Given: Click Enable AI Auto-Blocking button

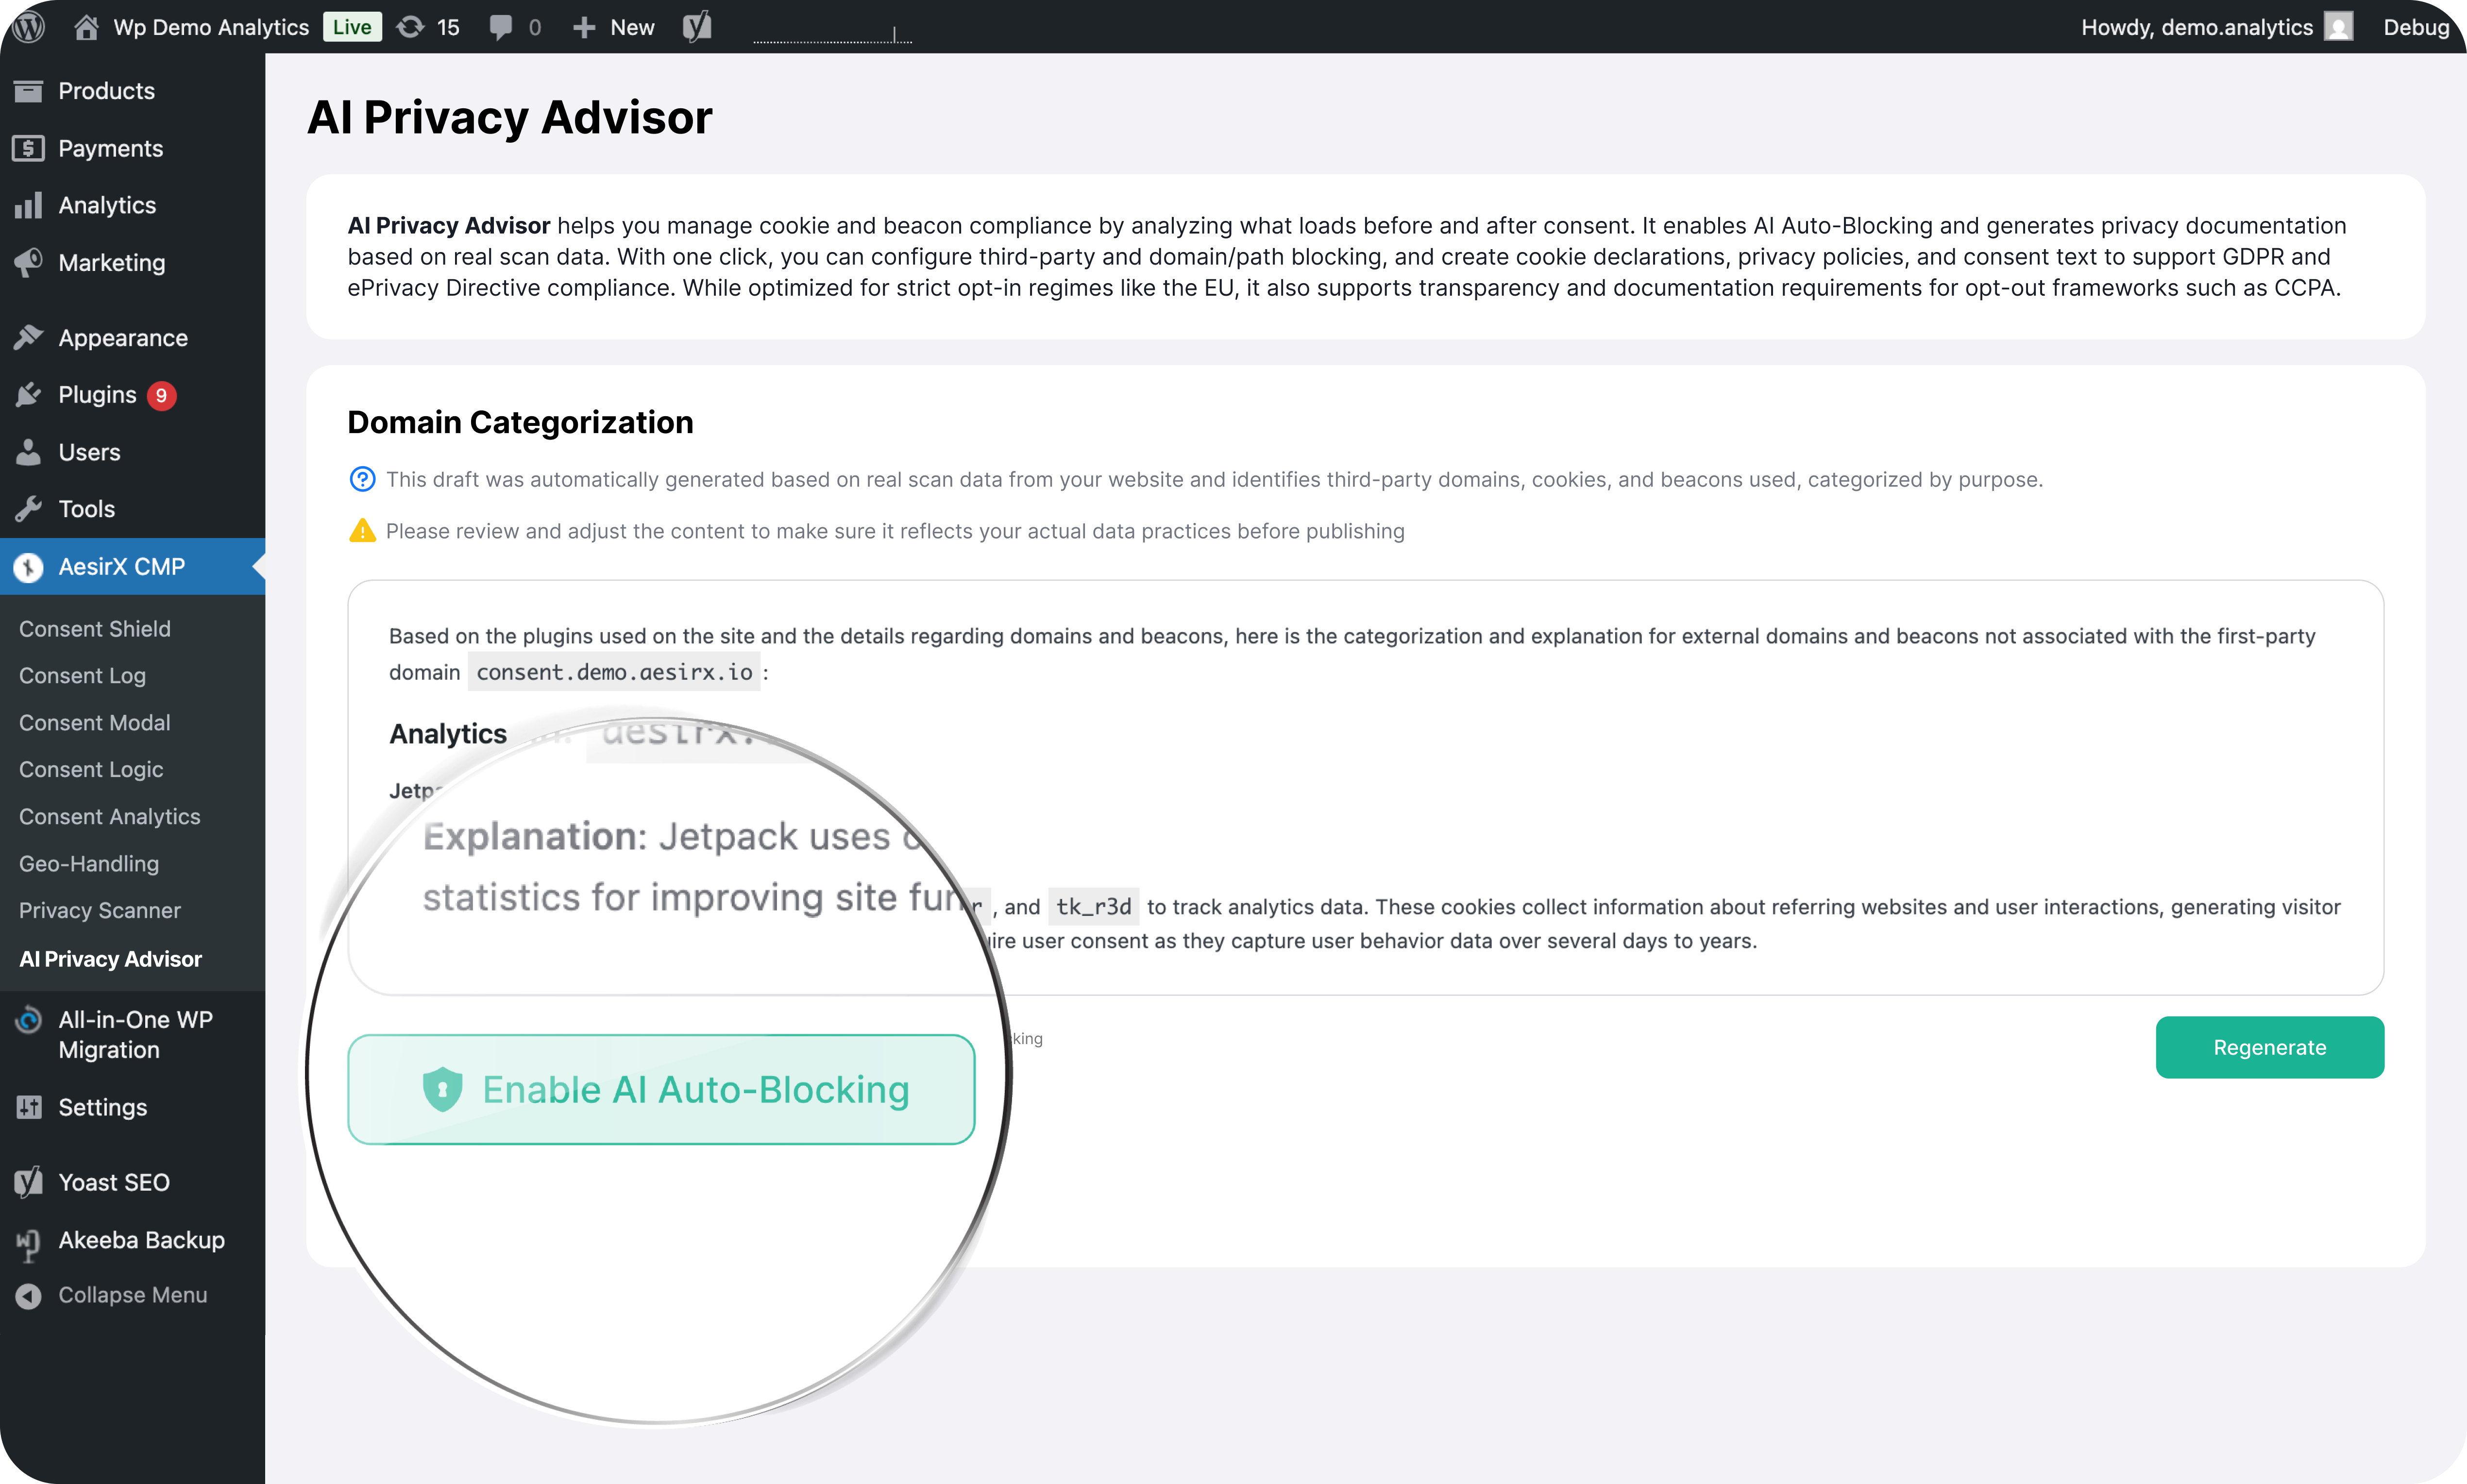Looking at the screenshot, I should tap(661, 1089).
